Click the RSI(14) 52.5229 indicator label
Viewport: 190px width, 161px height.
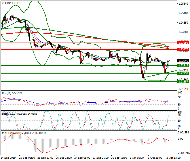12,93
